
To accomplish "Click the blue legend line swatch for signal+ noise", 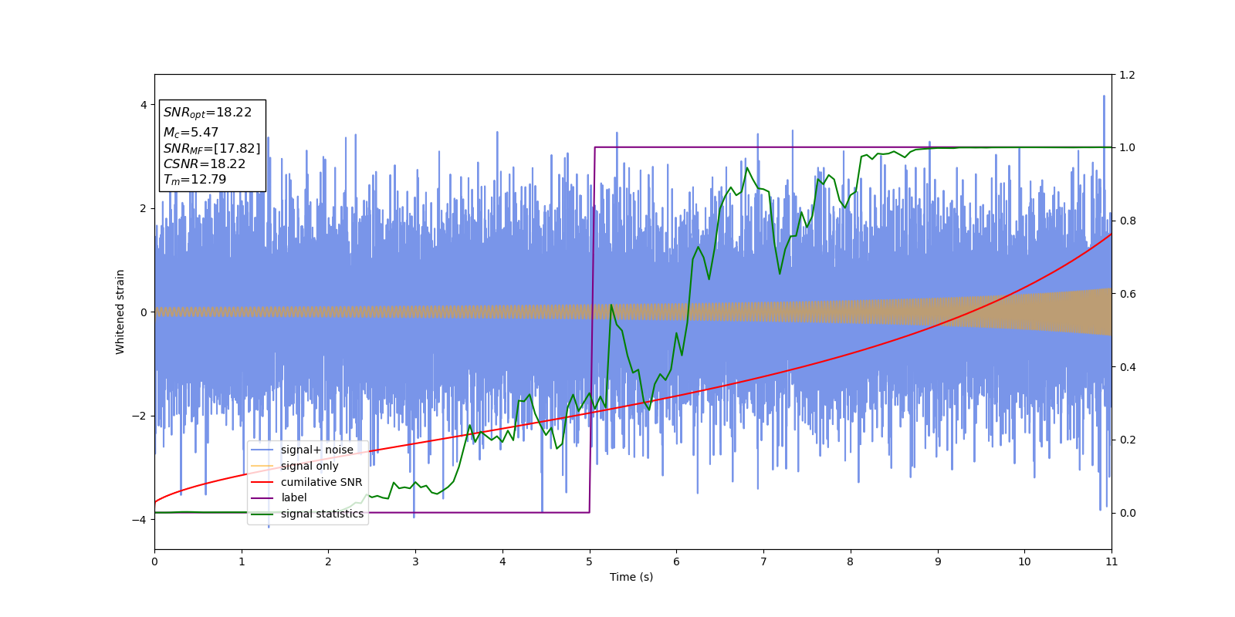I will point(262,450).
